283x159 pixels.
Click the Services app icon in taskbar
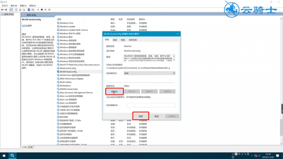[x=12, y=155]
